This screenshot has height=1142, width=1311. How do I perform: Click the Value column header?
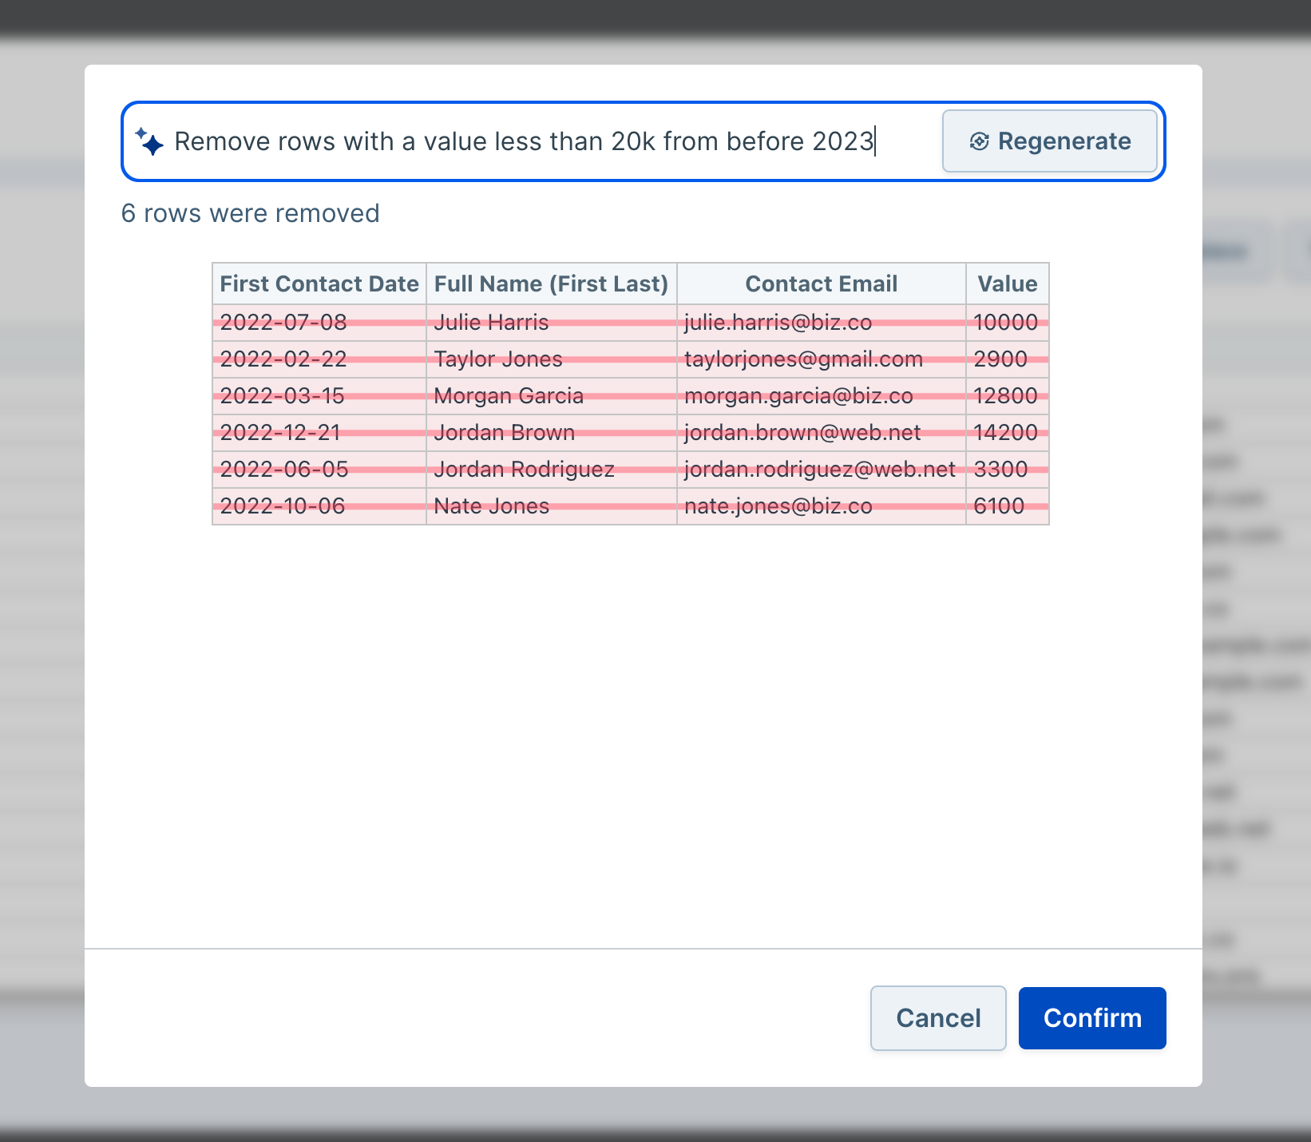pyautogui.click(x=1008, y=284)
